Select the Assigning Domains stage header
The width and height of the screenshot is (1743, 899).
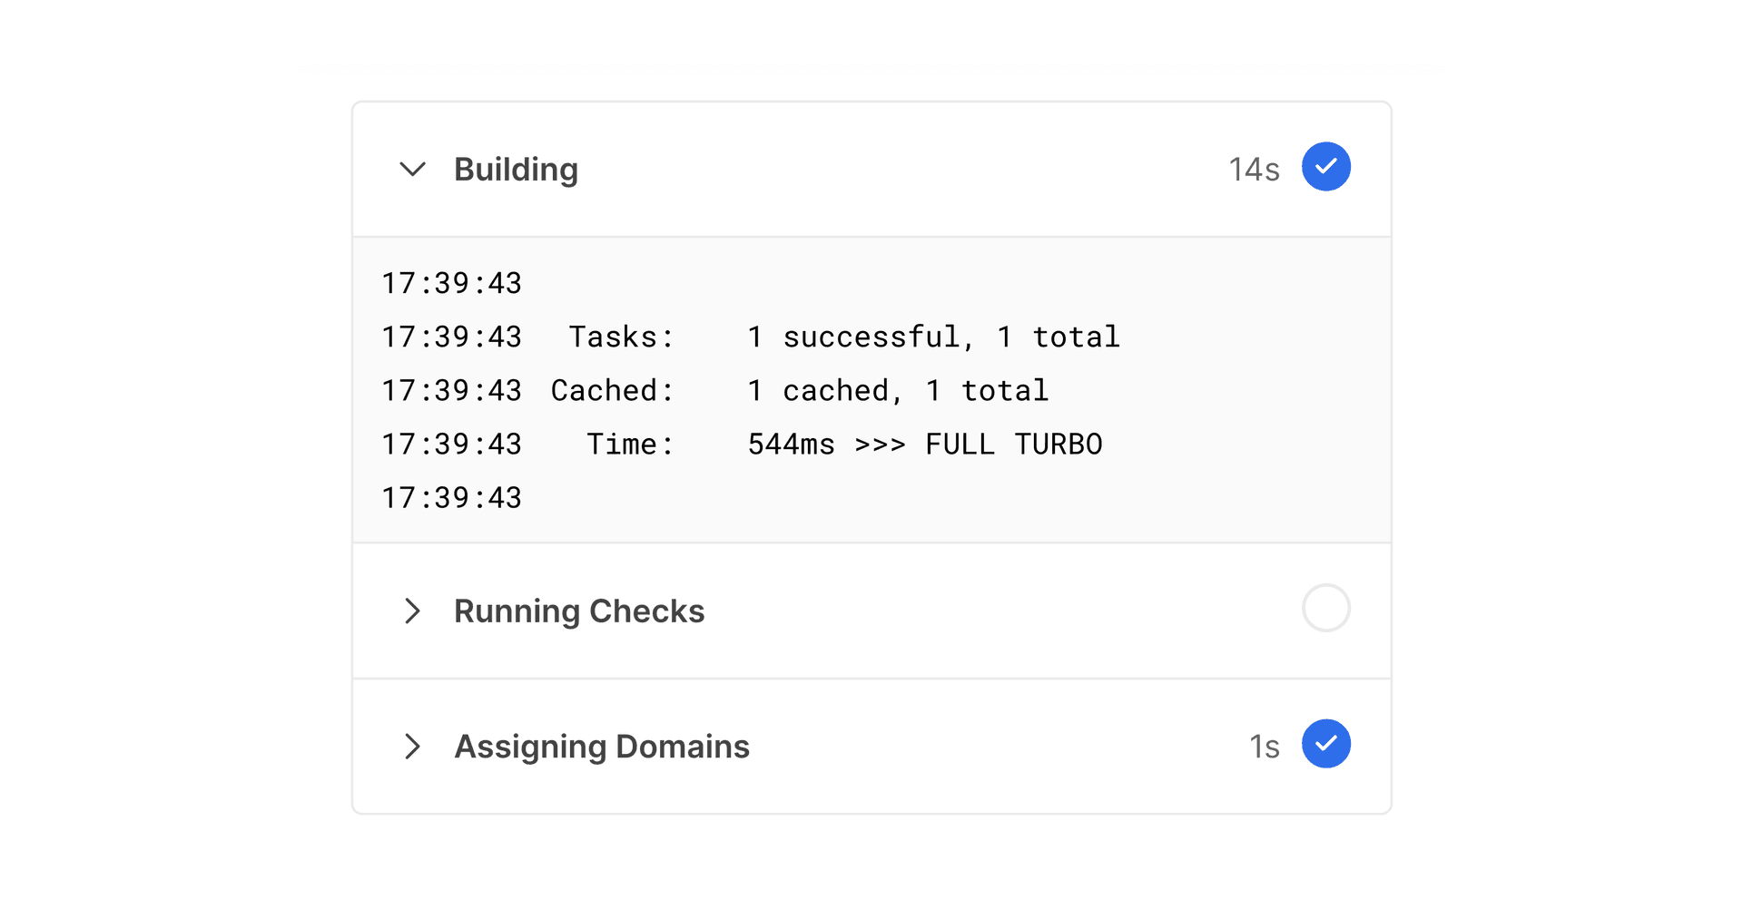(602, 747)
